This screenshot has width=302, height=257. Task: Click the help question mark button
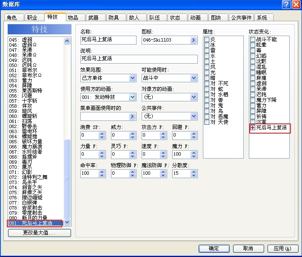pyautogui.click(x=286, y=4)
